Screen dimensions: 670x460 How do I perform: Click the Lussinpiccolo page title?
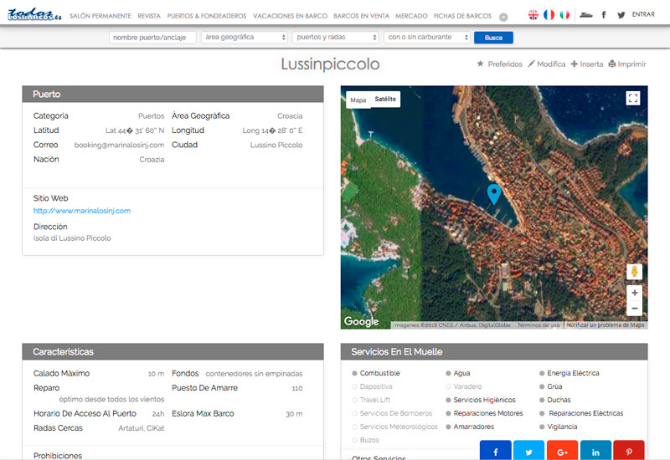coord(330,64)
